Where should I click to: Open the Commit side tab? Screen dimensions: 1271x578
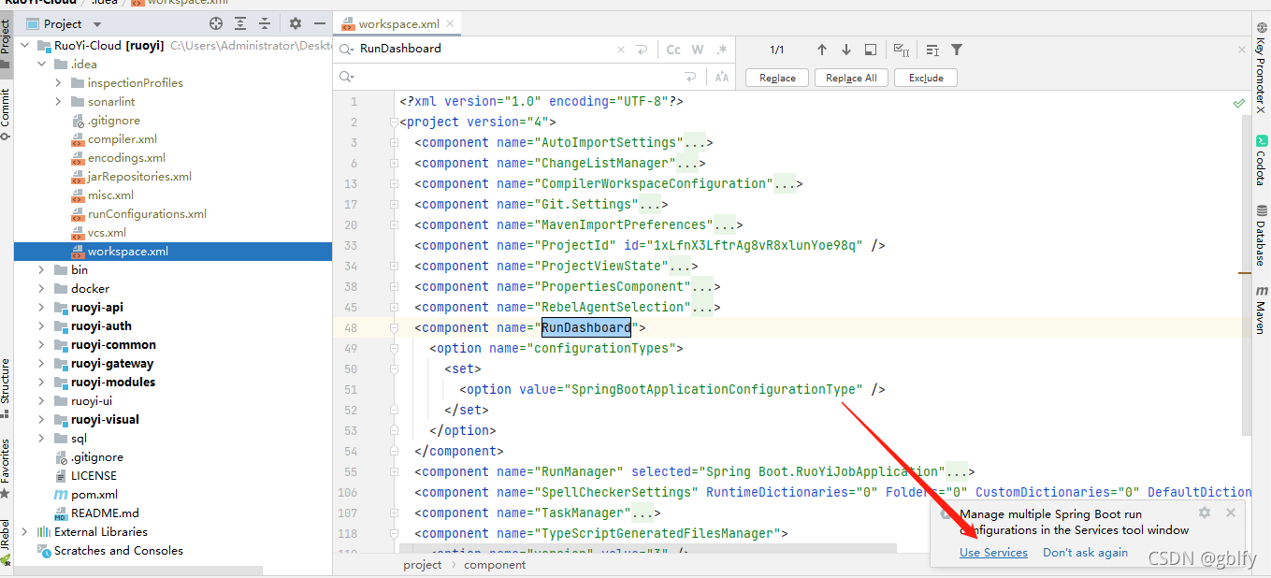click(x=6, y=115)
